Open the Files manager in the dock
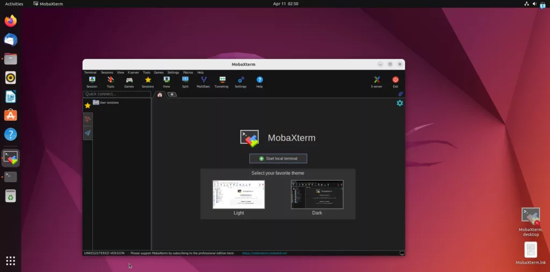The height and width of the screenshot is (272, 550). (11, 59)
